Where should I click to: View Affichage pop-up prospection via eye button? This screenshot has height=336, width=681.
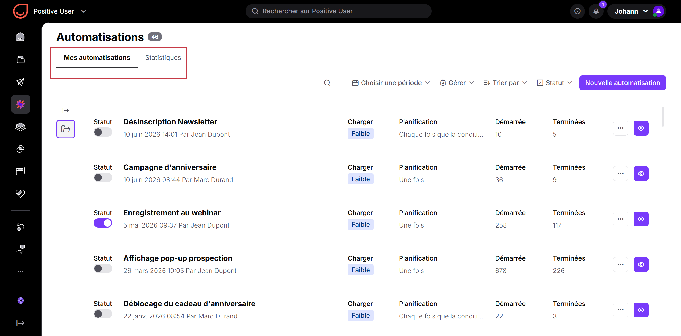pyautogui.click(x=641, y=264)
